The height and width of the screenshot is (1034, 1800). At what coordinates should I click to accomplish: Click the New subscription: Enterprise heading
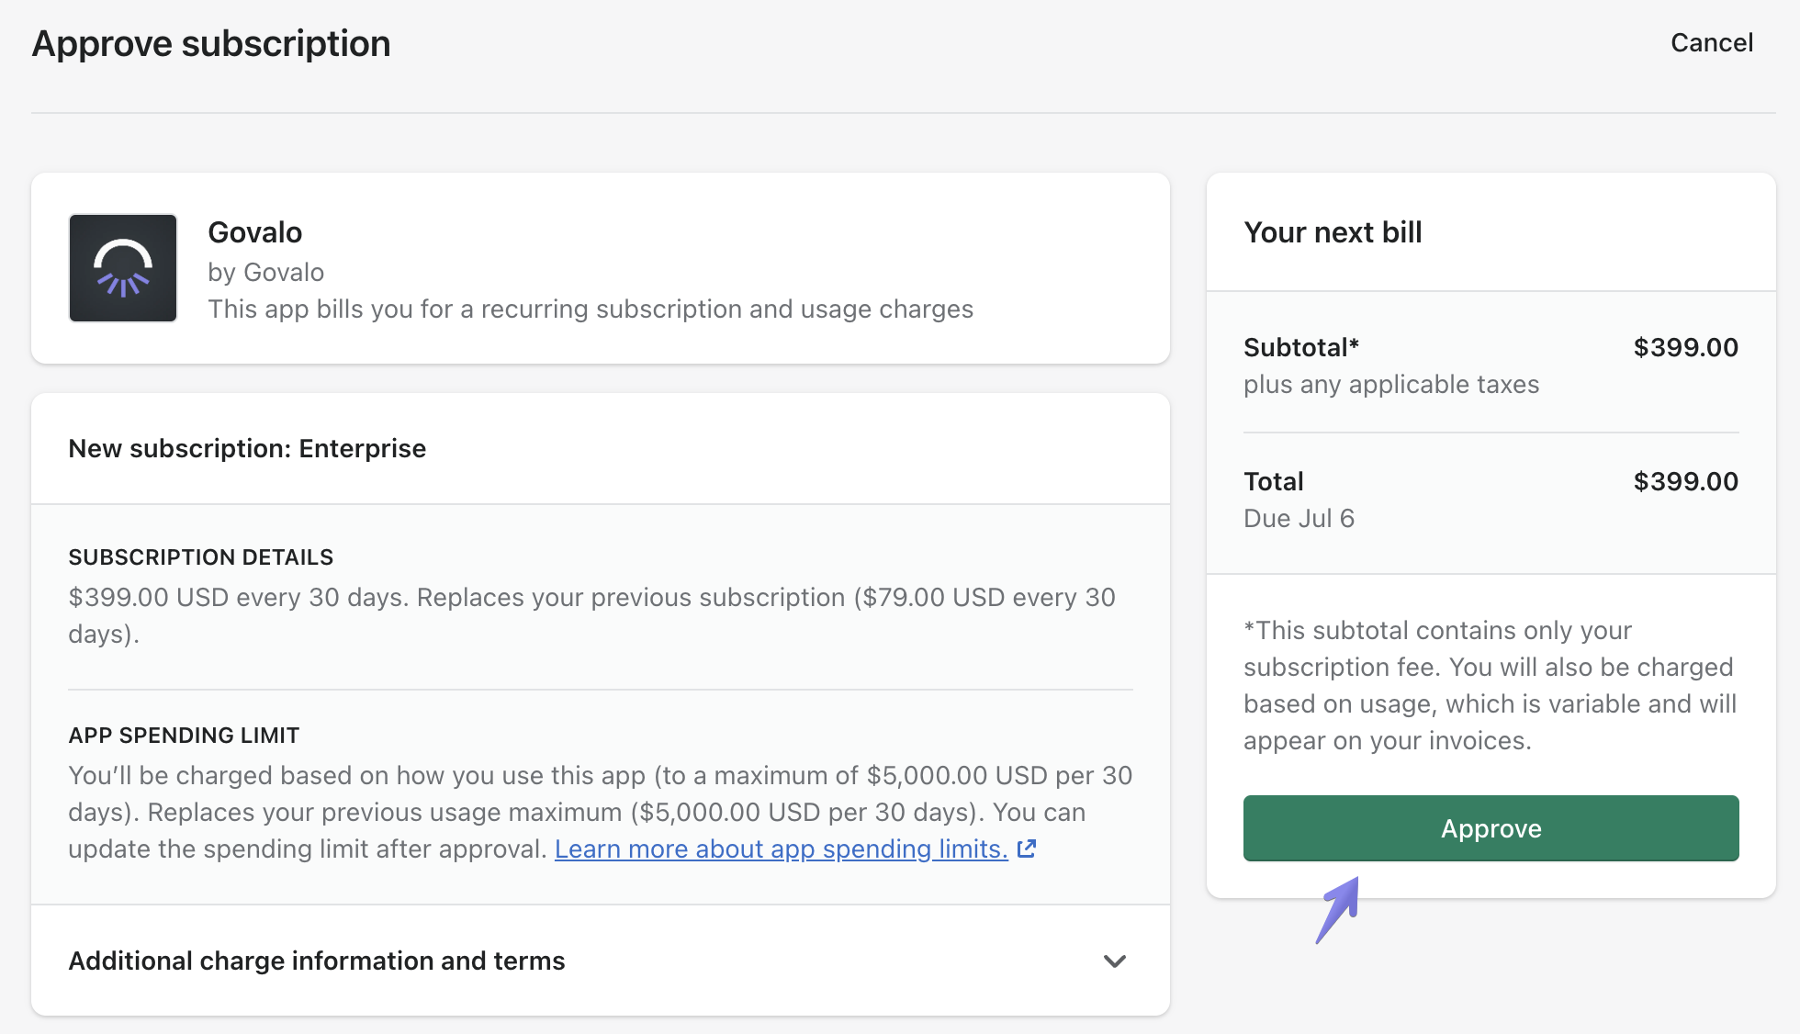click(247, 448)
